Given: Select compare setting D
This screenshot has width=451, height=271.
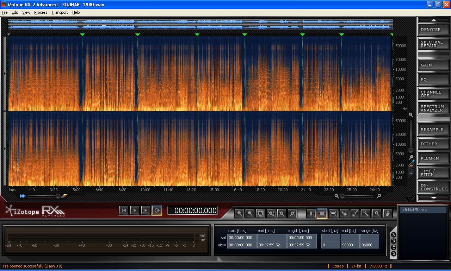Looking at the screenshot, I should click(394, 254).
